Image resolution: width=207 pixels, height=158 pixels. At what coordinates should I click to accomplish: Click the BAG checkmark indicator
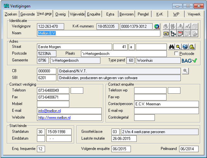click(189, 60)
